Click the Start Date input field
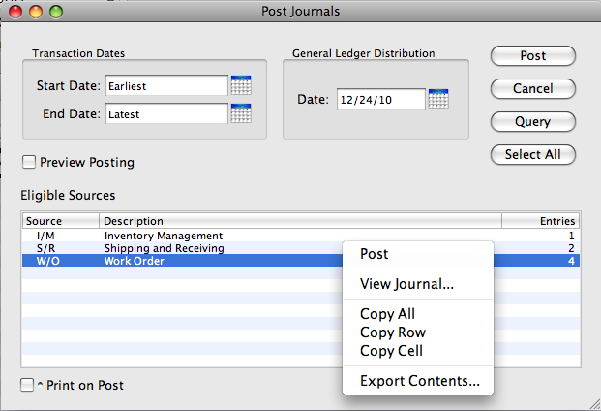This screenshot has height=411, width=601. pos(165,86)
